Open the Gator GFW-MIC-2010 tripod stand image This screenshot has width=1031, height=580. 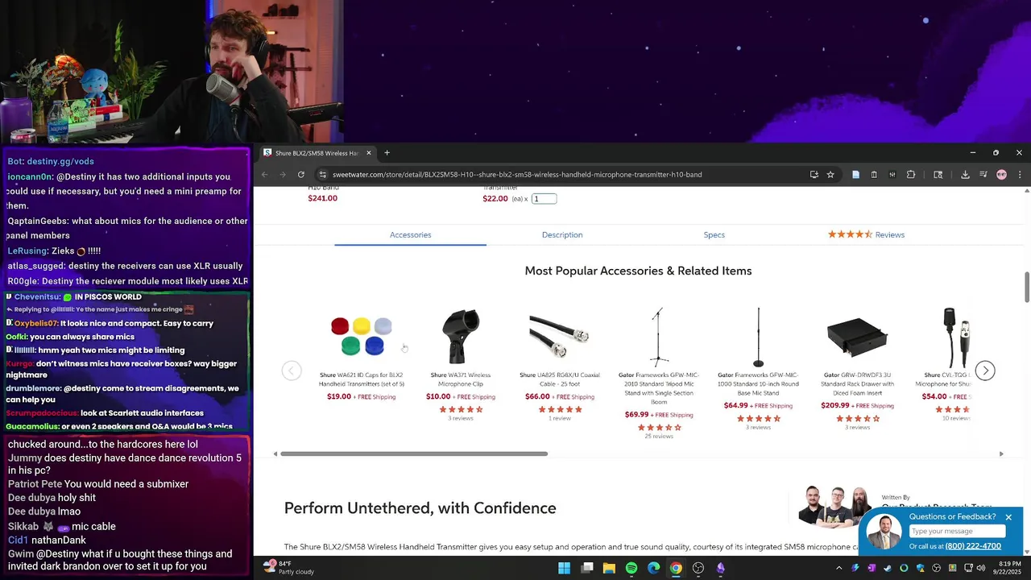(659, 336)
